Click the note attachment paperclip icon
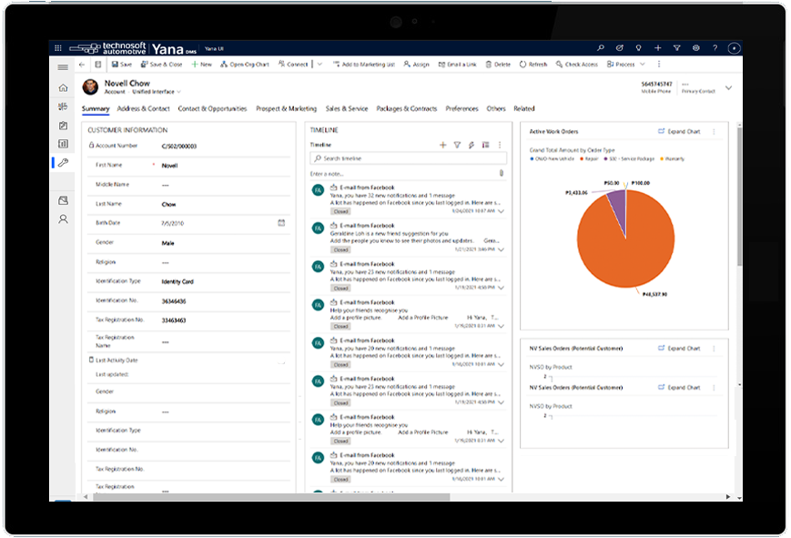The image size is (791, 538). [x=502, y=173]
